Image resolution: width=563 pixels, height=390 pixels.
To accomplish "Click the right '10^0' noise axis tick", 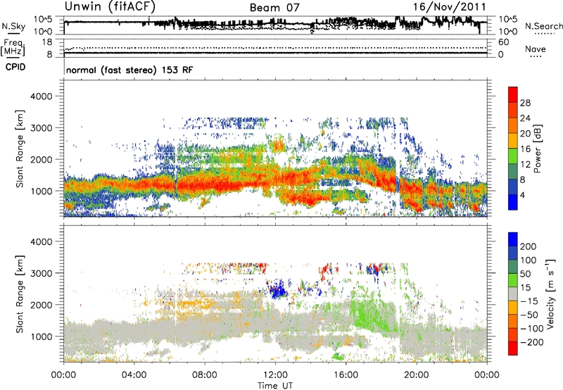I will (x=507, y=32).
